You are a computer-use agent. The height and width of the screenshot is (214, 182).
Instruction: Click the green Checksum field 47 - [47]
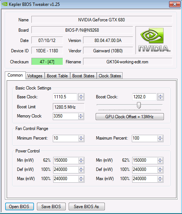pyautogui.click(x=47, y=62)
